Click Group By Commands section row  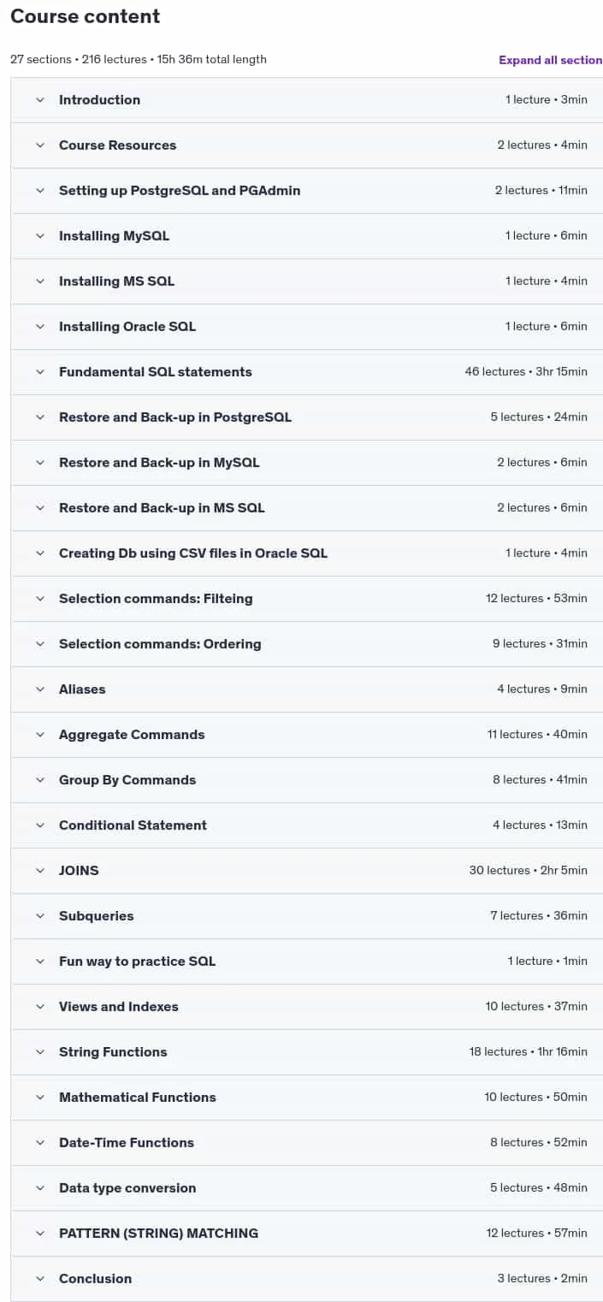click(307, 780)
